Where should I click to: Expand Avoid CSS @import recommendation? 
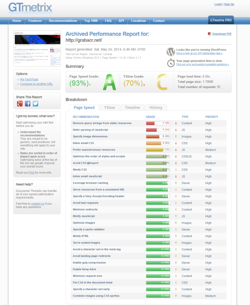coord(85,163)
